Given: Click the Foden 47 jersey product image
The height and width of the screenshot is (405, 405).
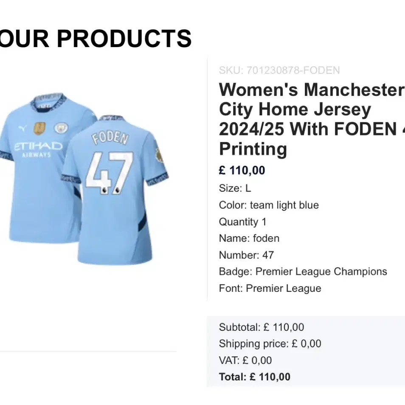Looking at the screenshot, I should tap(84, 179).
